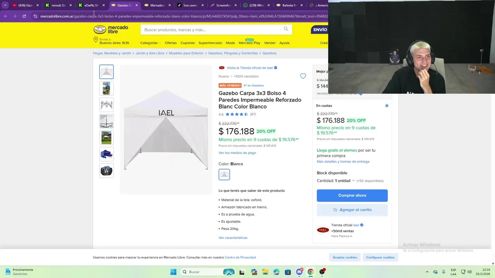Viewport: 495px width, 278px height.
Task: Open 'Centro de Privacidad' link
Action: (240, 258)
